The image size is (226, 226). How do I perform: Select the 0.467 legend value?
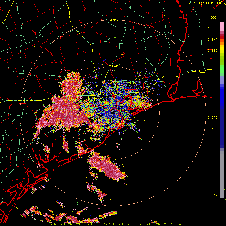coord(213,140)
